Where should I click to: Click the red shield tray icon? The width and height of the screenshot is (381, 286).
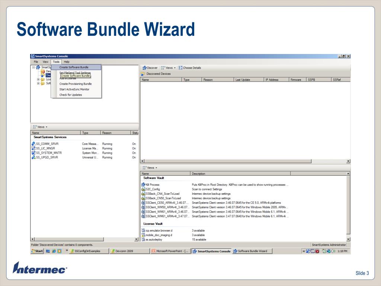[317, 251]
